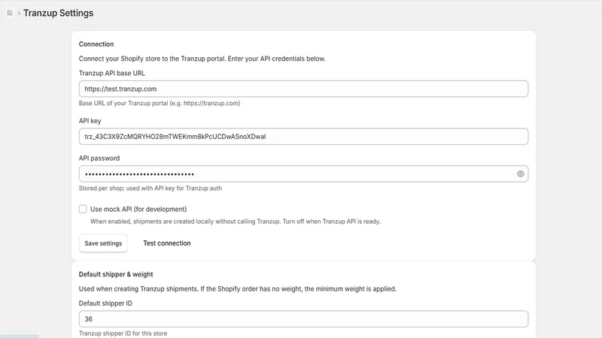Image resolution: width=602 pixels, height=338 pixels.
Task: Click the breadcrumb chevron separator
Action: pyautogui.click(x=18, y=13)
